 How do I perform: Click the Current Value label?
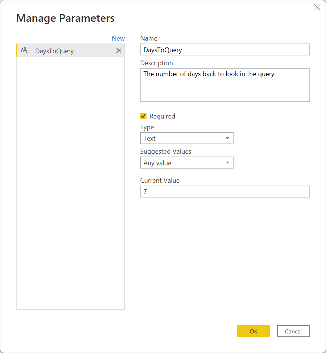coord(160,180)
